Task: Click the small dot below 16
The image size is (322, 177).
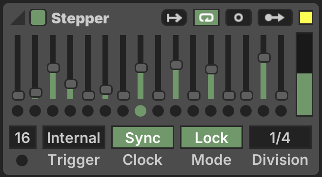Action: 22,160
